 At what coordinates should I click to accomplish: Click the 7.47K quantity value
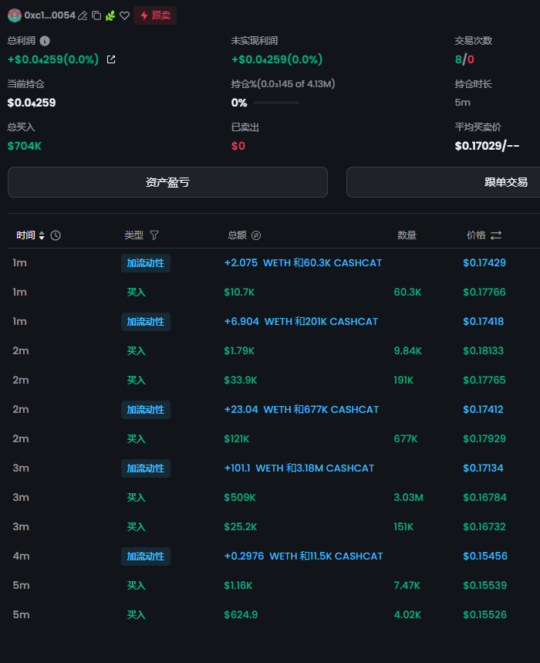[x=407, y=586]
